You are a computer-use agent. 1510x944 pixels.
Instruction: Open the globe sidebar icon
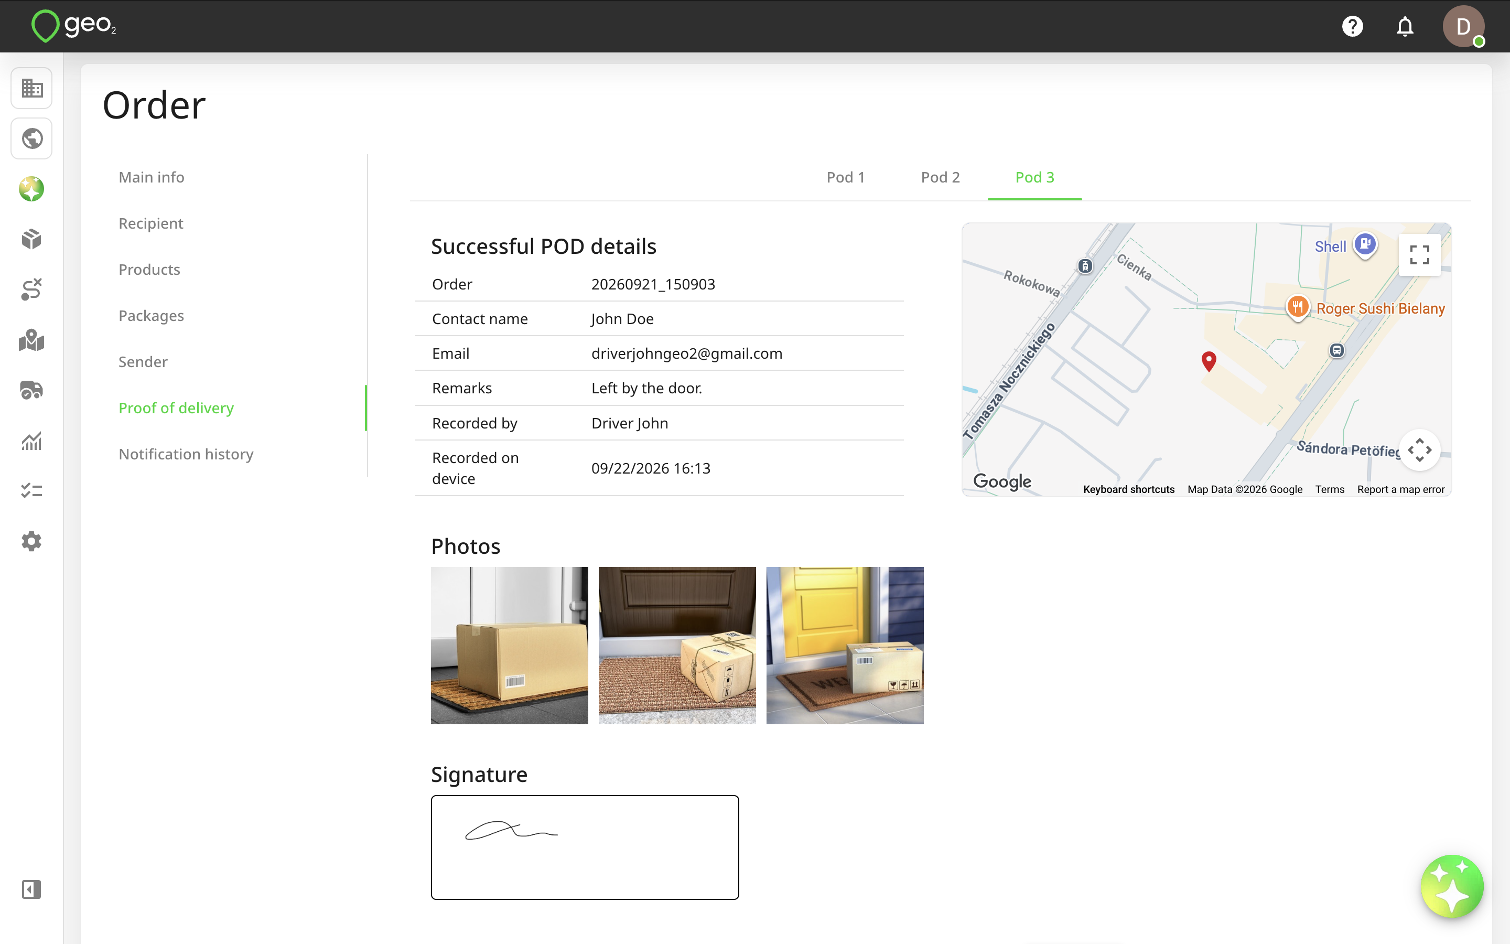coord(32,138)
